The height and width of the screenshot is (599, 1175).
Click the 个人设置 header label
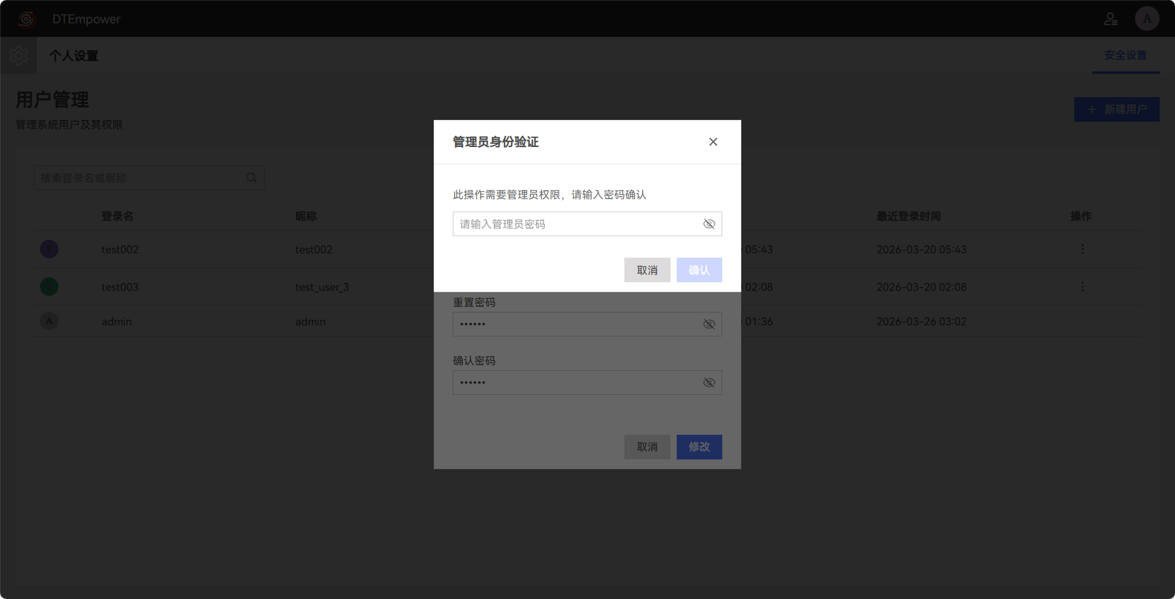[x=74, y=56]
